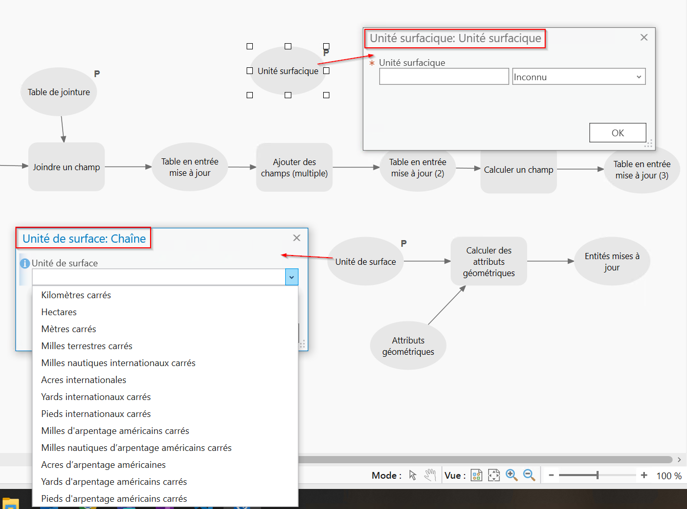The height and width of the screenshot is (509, 687).
Task: Decrease zoom with the minus button
Action: click(x=551, y=476)
